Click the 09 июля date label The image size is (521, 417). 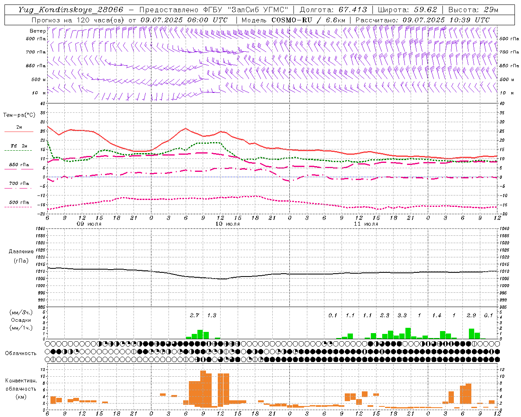click(89, 224)
